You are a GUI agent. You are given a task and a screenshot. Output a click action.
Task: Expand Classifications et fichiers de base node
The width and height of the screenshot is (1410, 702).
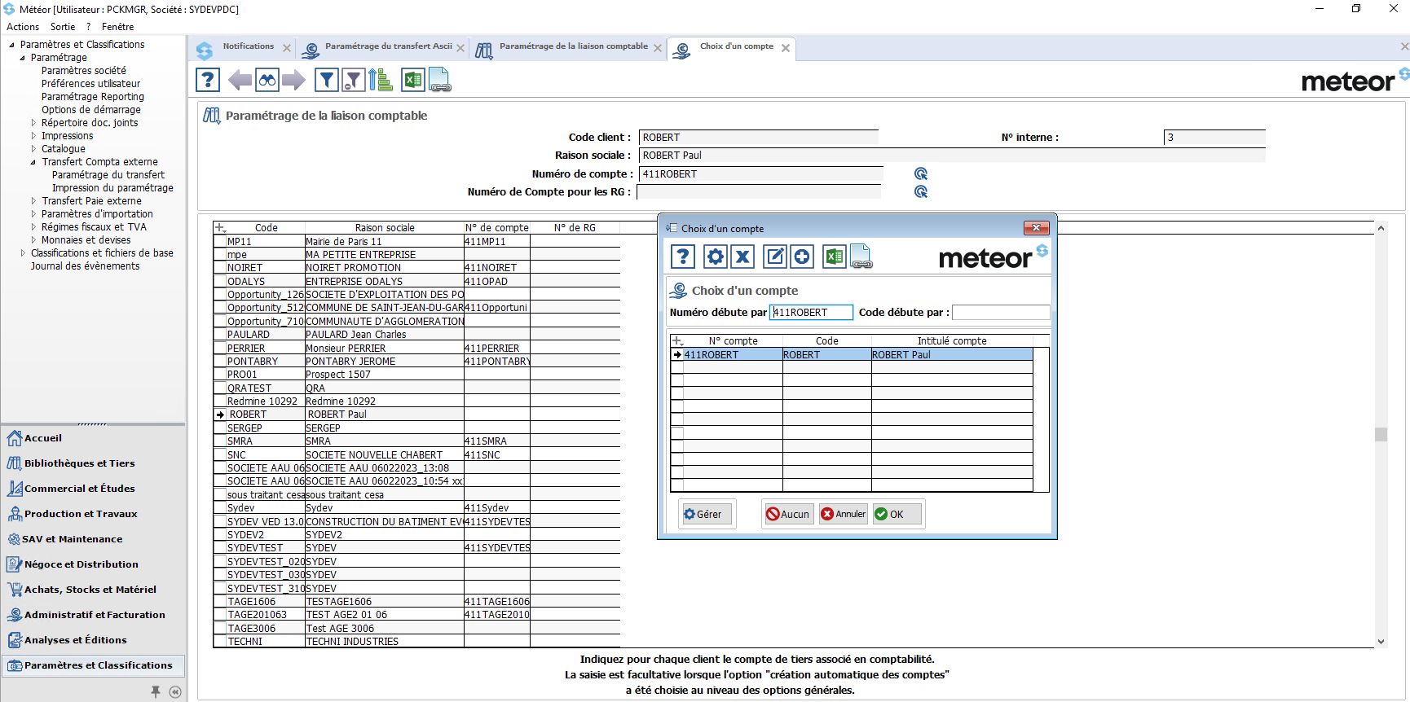pyautogui.click(x=23, y=253)
